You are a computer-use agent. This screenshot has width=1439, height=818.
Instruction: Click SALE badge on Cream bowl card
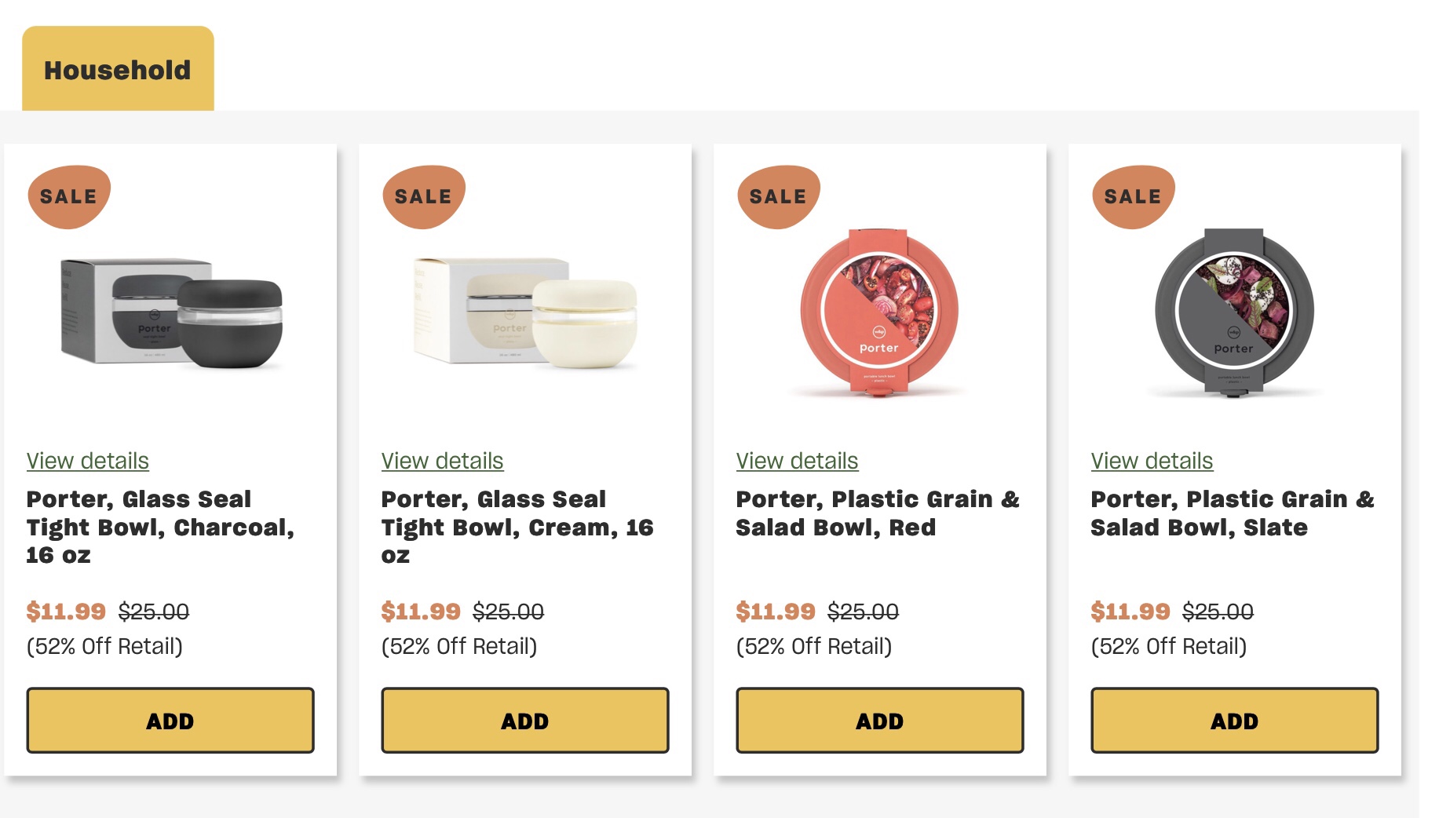tap(423, 196)
